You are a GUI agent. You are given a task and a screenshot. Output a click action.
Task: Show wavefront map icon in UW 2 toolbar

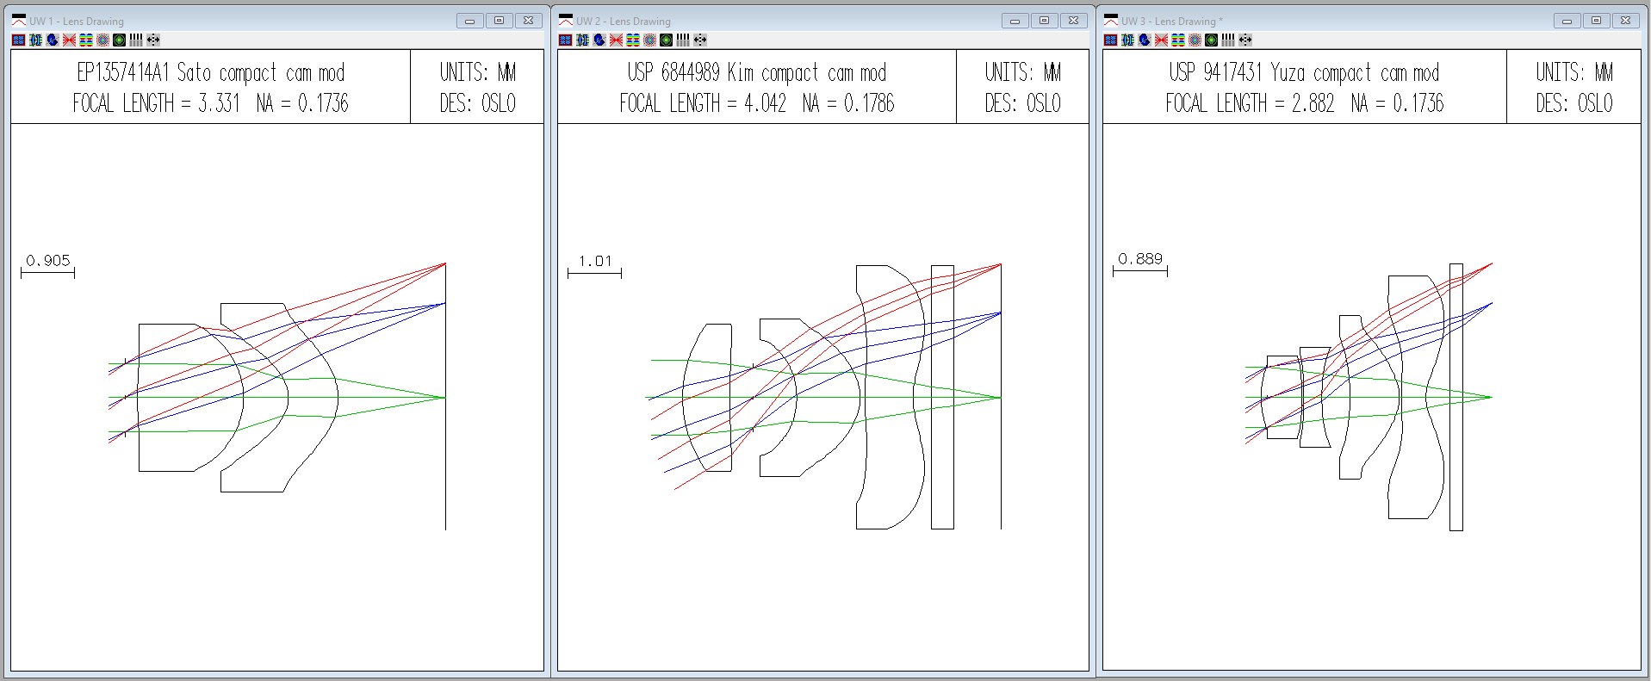[633, 40]
